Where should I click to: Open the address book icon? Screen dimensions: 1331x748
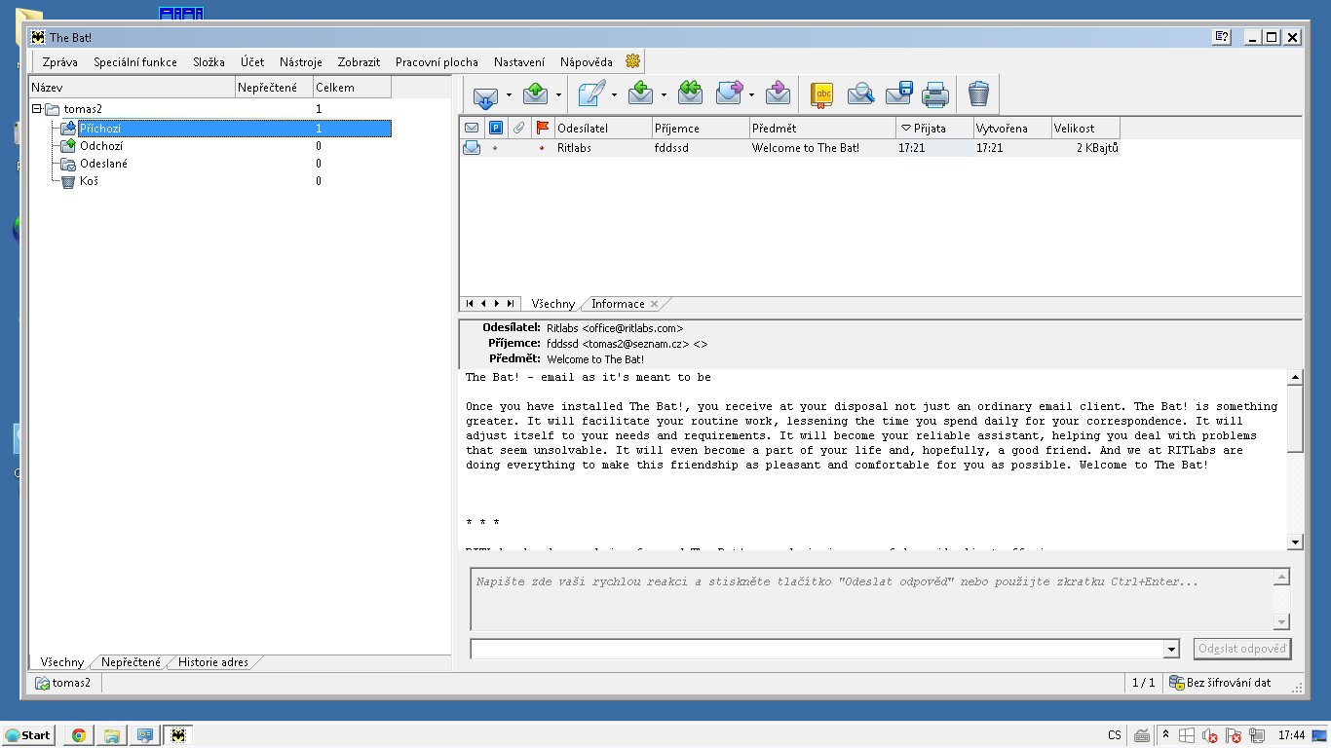(x=822, y=94)
